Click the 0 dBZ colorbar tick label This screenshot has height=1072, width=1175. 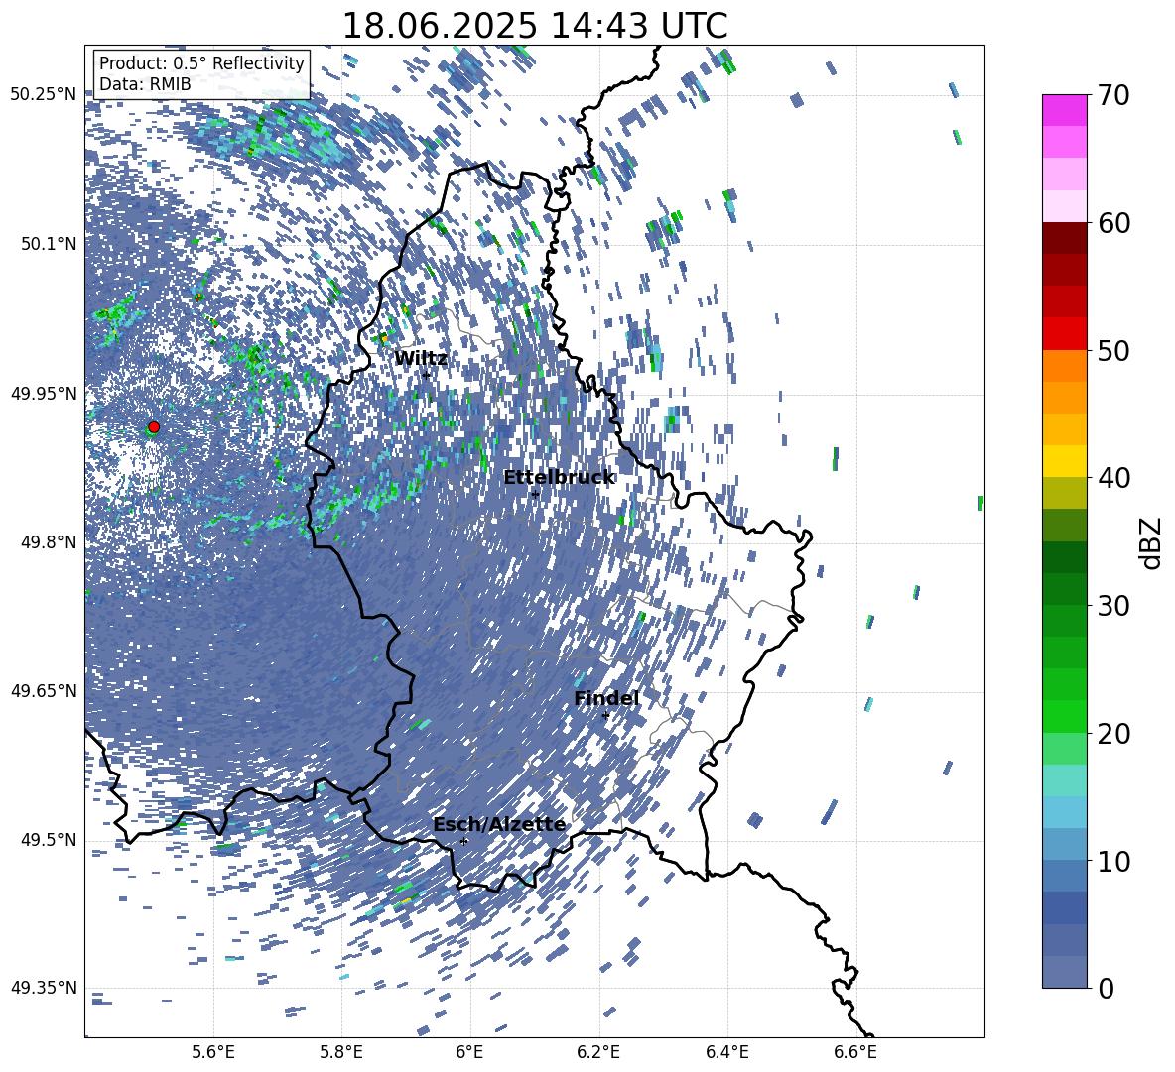click(1106, 988)
